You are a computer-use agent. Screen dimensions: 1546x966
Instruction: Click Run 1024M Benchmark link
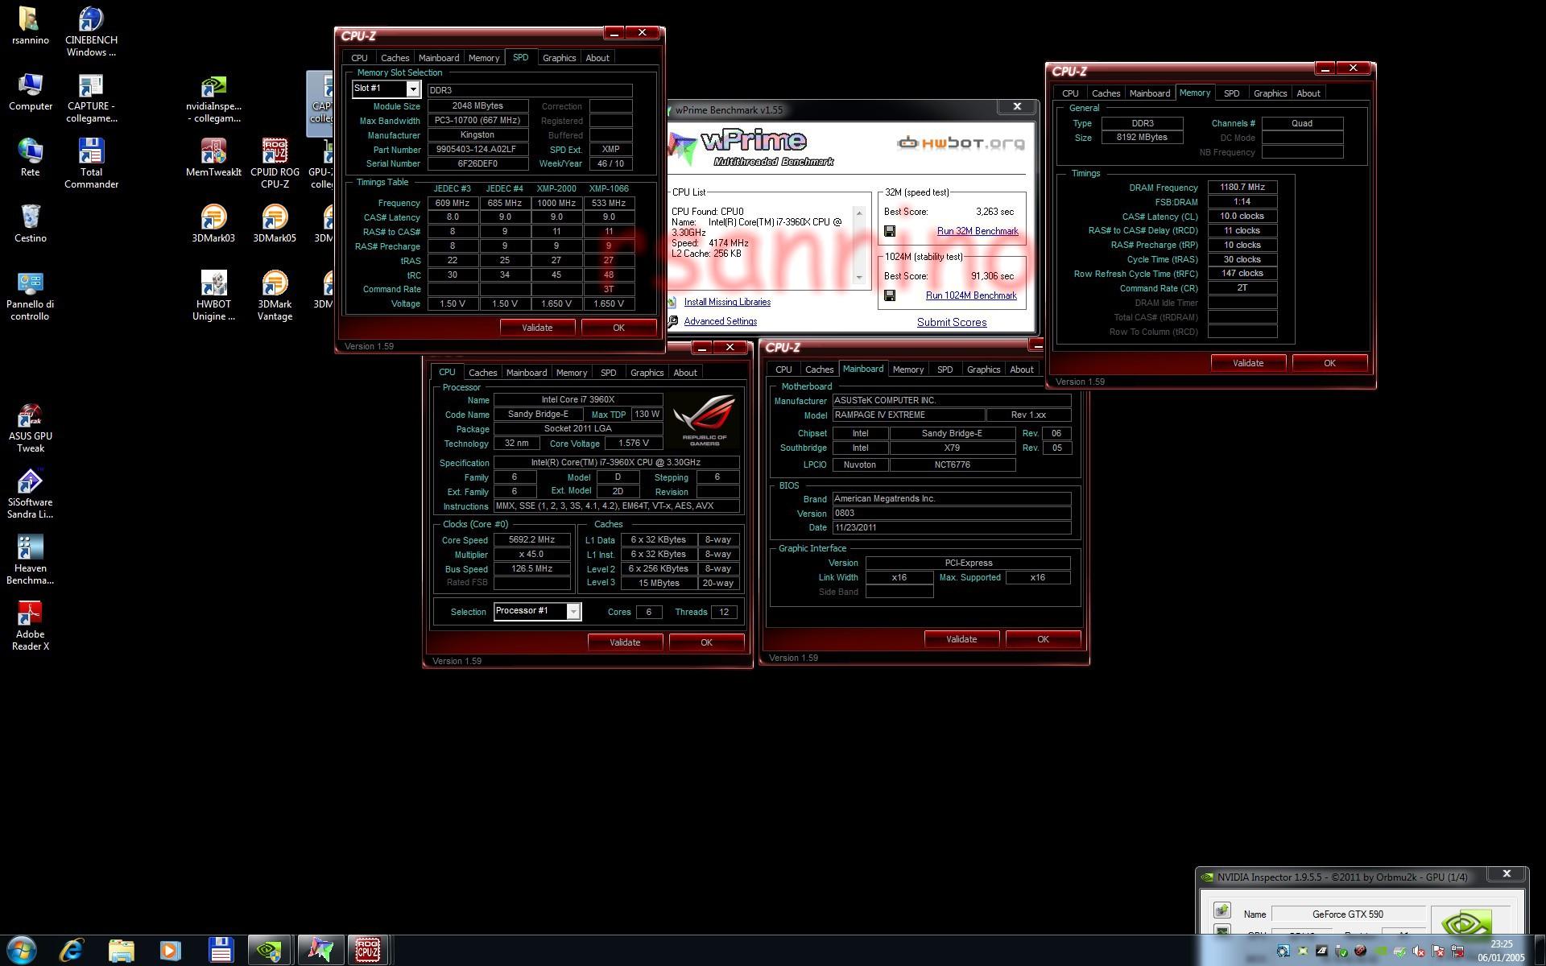point(971,295)
